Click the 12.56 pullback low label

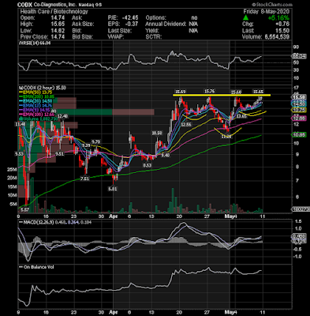pos(185,124)
